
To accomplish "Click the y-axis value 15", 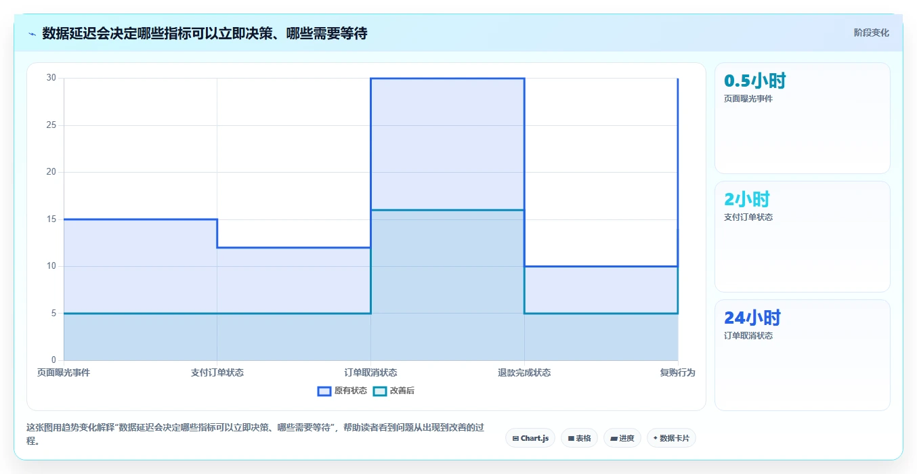I will tap(51, 219).
